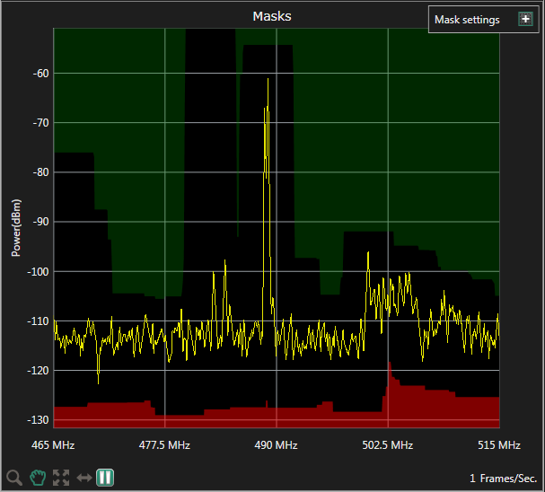Image resolution: width=545 pixels, height=492 pixels.
Task: Click the 477.5 MHz frequency axis label
Action: [x=165, y=445]
